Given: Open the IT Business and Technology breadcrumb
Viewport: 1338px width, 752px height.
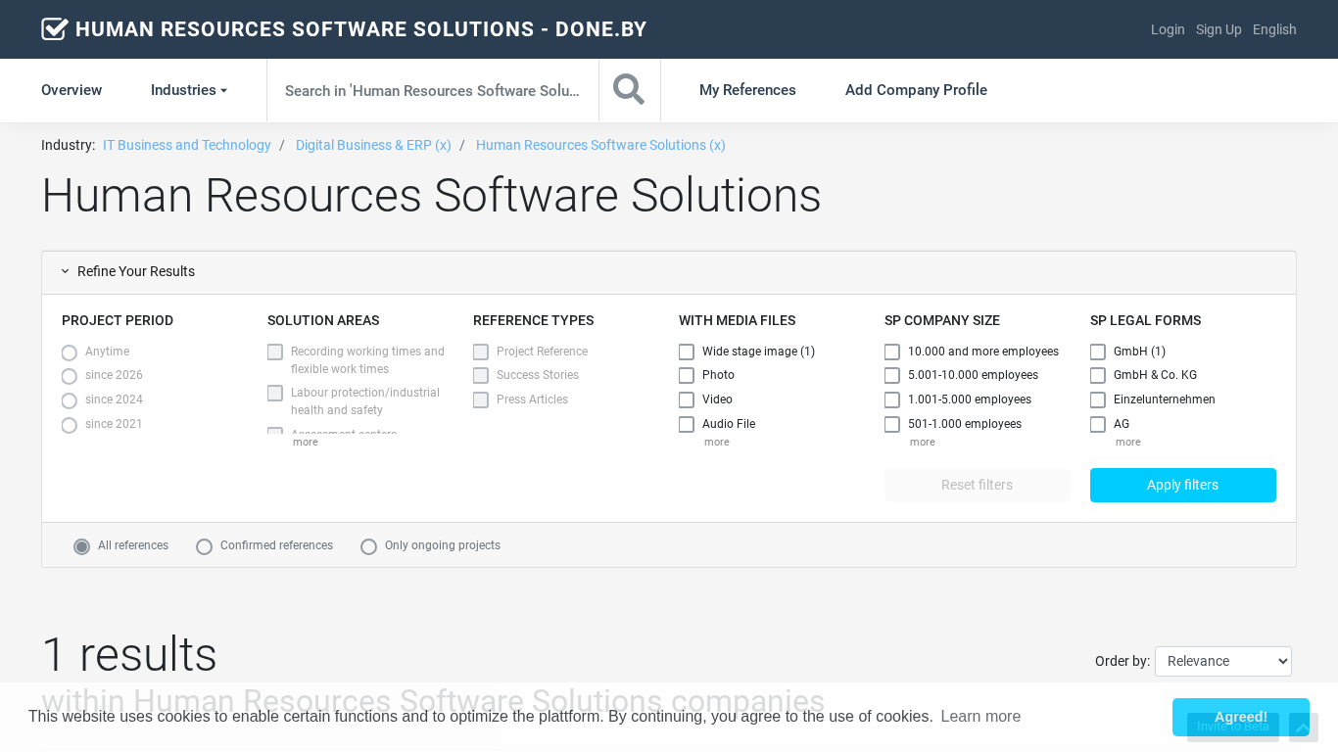Looking at the screenshot, I should (187, 145).
